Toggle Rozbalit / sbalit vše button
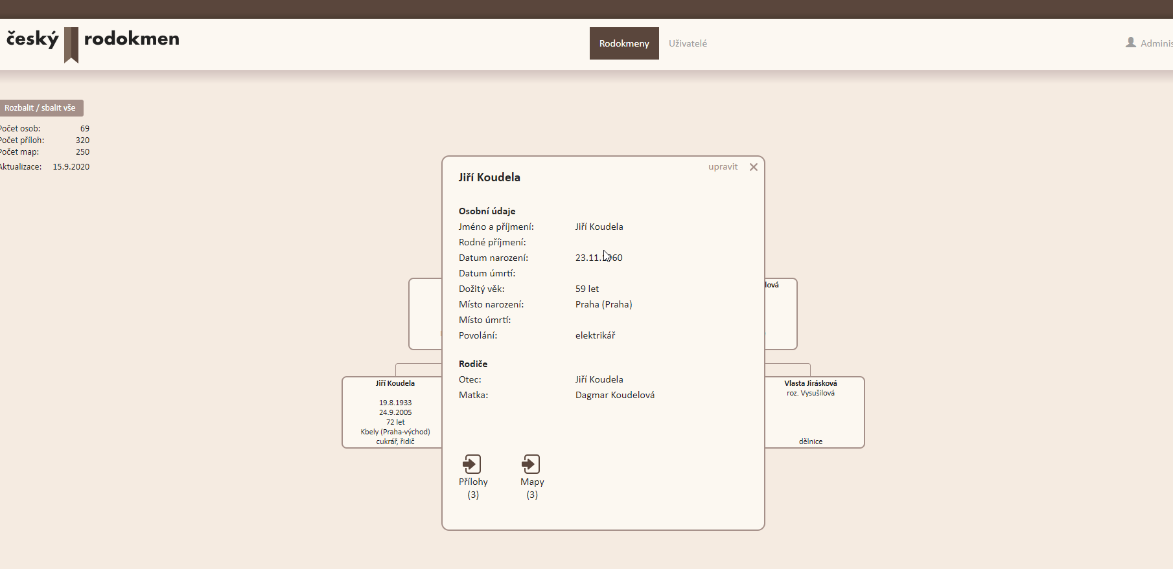 tap(41, 108)
